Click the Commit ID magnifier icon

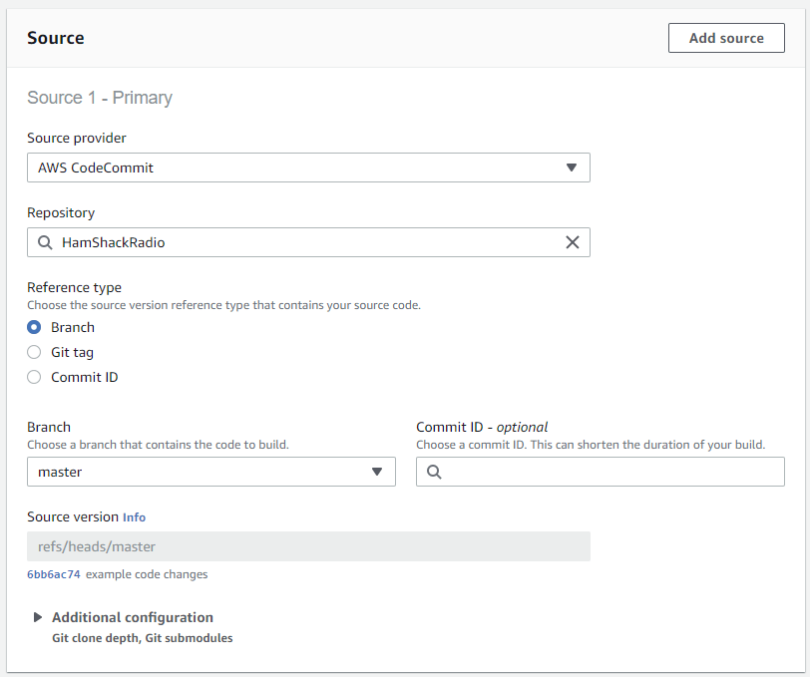(434, 472)
